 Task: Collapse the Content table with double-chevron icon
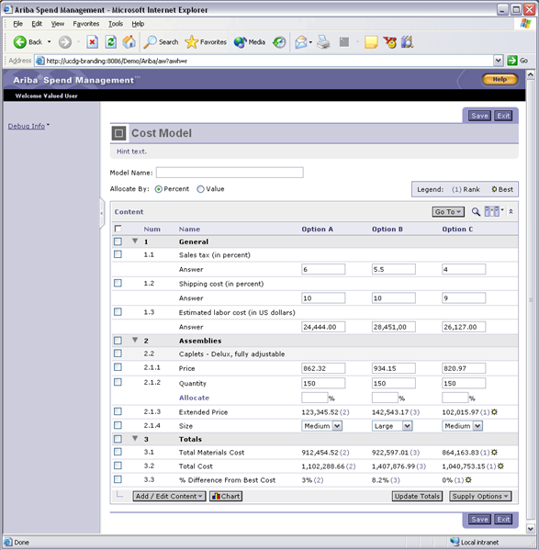pos(511,211)
